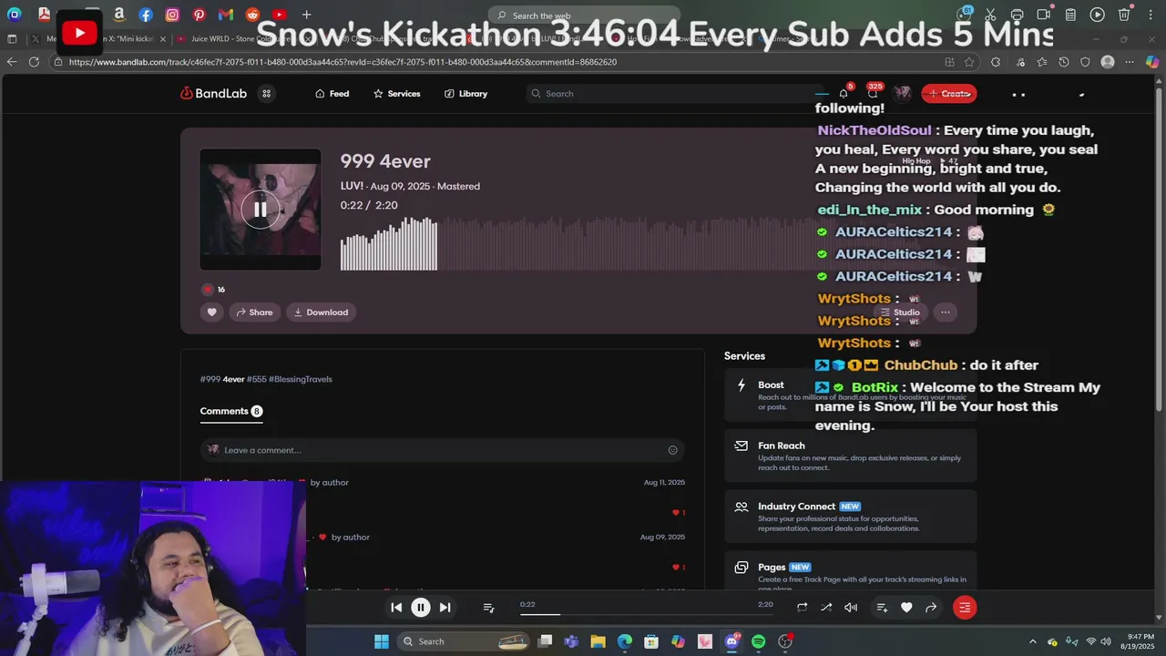Like the track from bottom player heart

click(x=906, y=608)
